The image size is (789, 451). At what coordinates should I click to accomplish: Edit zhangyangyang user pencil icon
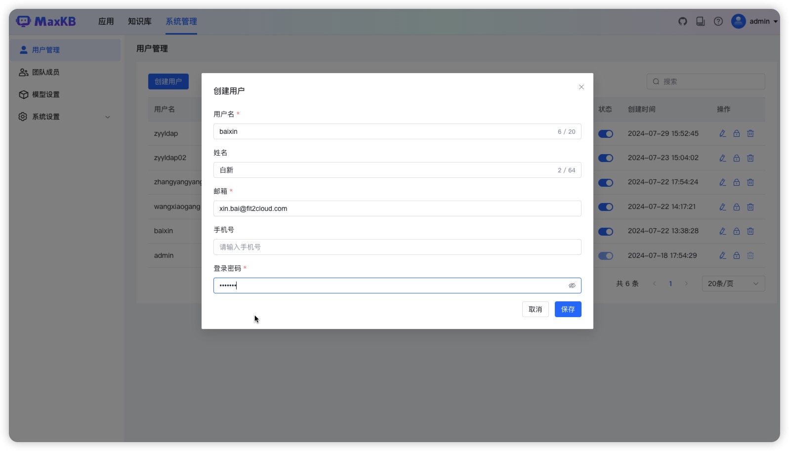pyautogui.click(x=722, y=182)
